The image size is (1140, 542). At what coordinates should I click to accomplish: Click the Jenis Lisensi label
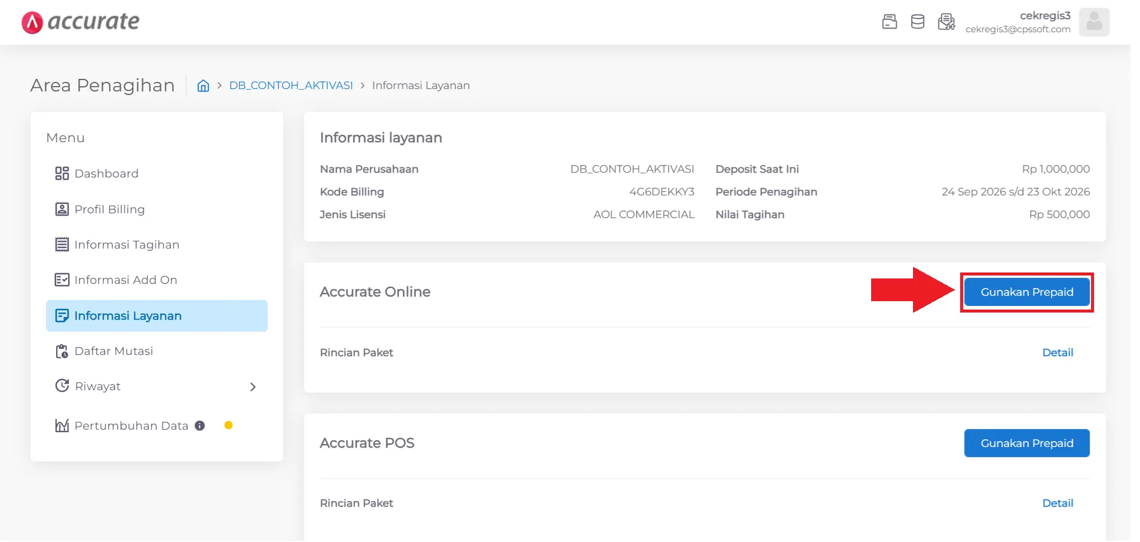353,215
